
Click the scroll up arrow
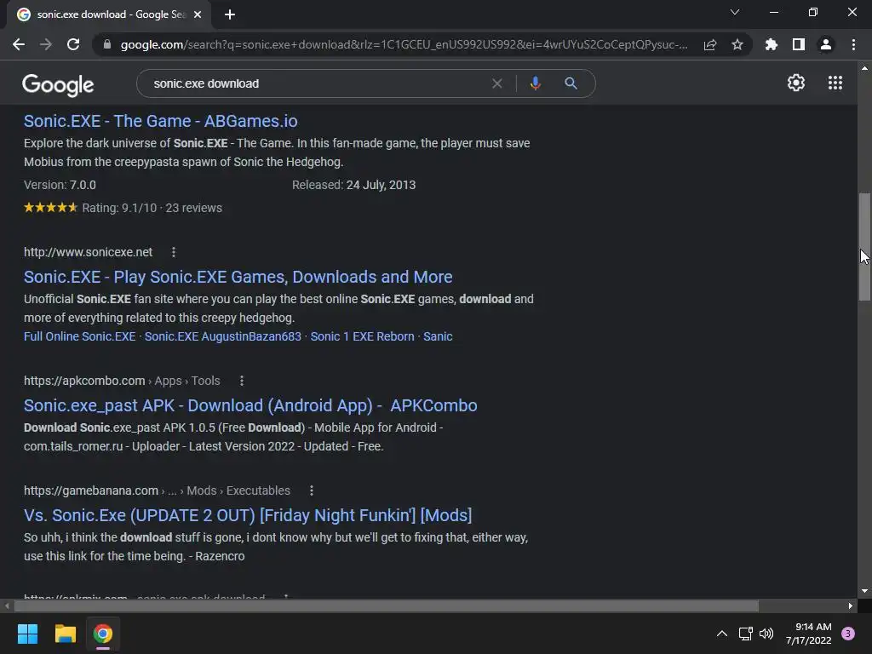[864, 68]
